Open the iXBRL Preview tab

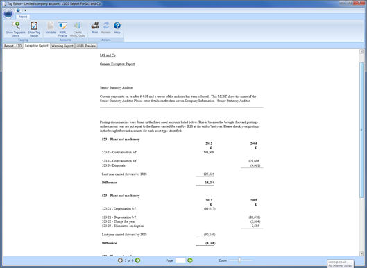coord(86,46)
